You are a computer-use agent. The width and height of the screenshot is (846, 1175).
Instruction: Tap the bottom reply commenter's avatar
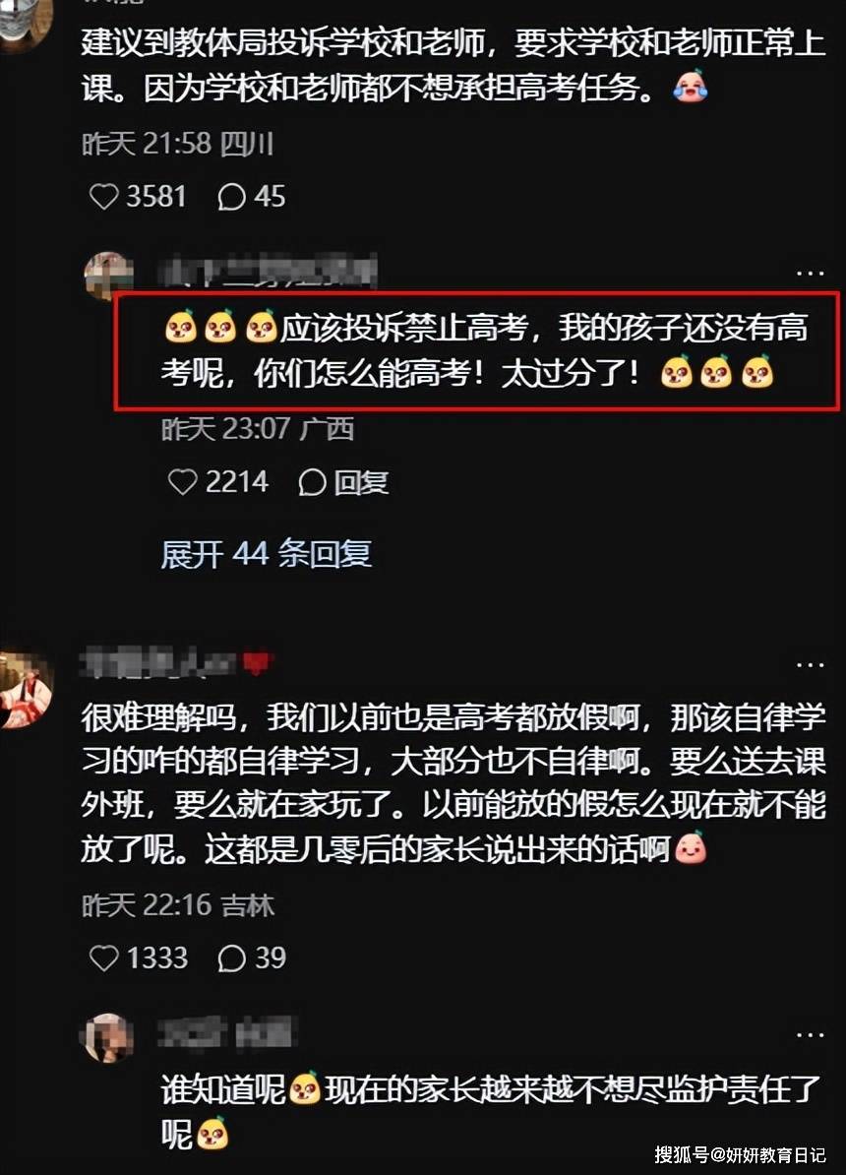coord(107,1038)
